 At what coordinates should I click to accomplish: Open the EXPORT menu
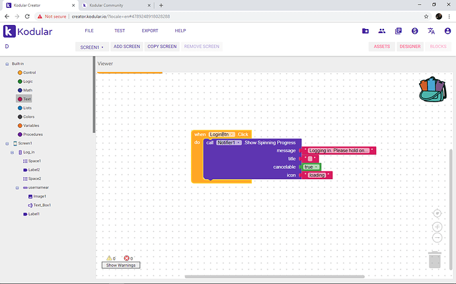tap(150, 30)
